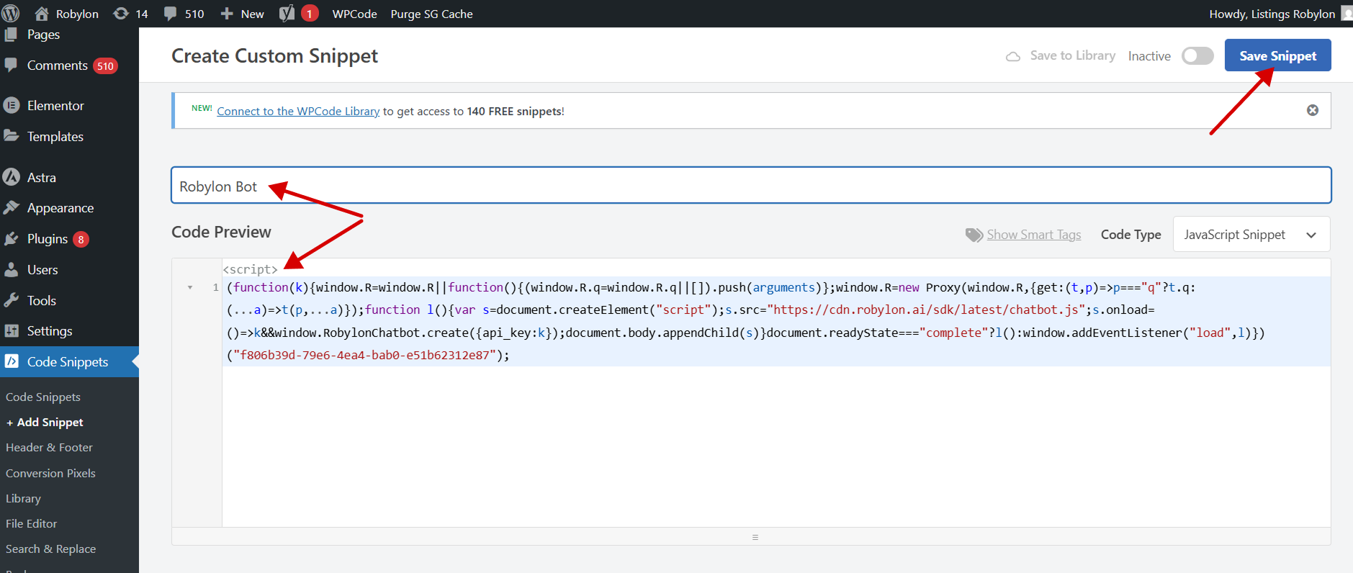Click the New admin bar label
The width and height of the screenshot is (1353, 573).
252,14
